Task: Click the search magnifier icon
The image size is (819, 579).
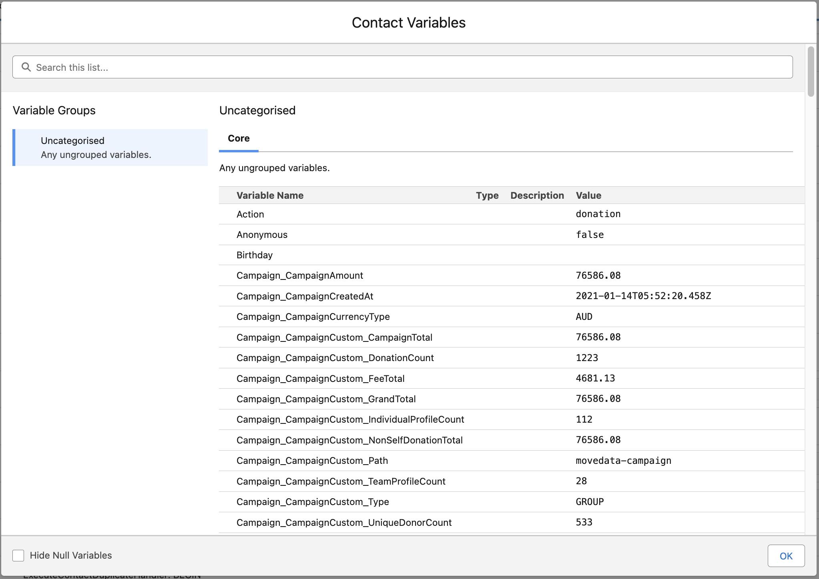Action: point(26,67)
